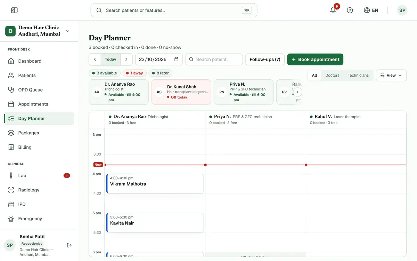Viewport: 417px width, 261px height.
Task: Open Dashboard in the sidebar
Action: pyautogui.click(x=39, y=61)
